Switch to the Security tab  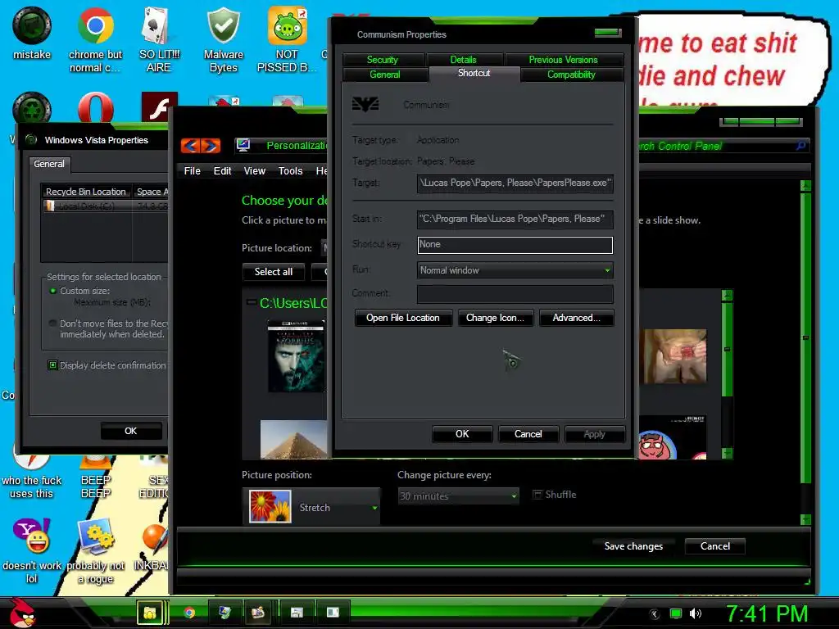tap(383, 59)
